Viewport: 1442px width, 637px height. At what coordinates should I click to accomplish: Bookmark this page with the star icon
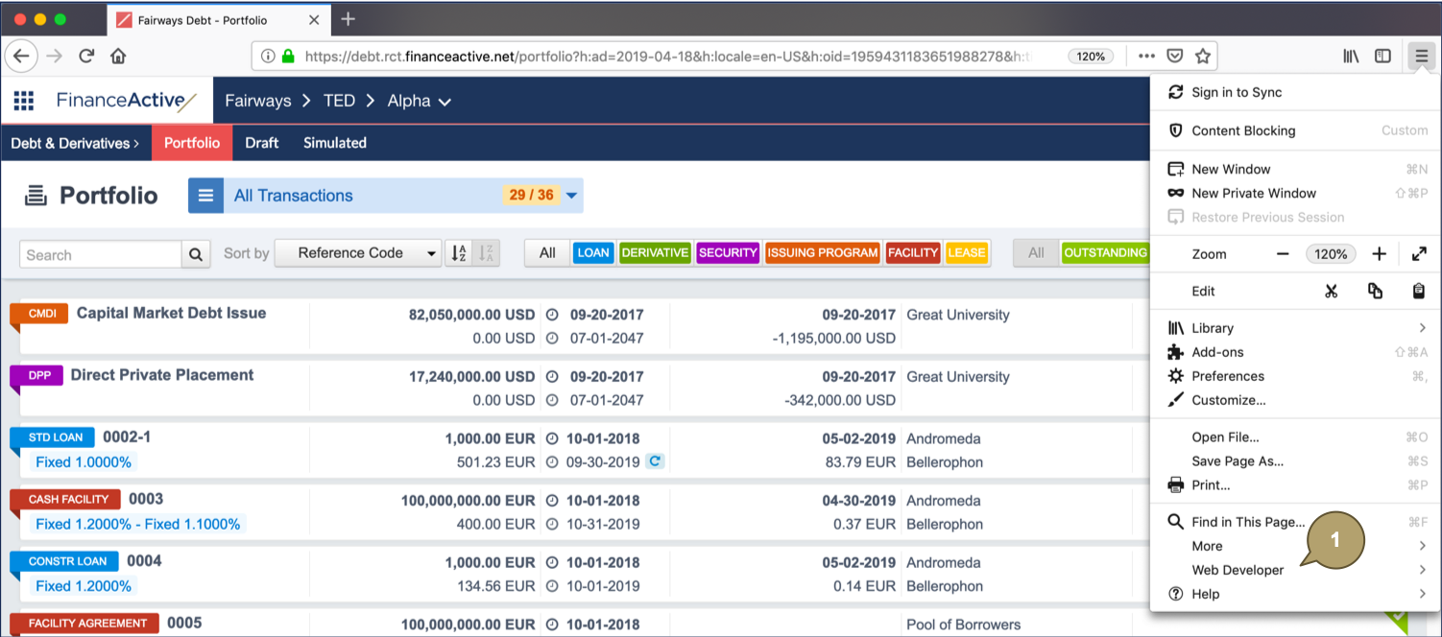[1202, 56]
